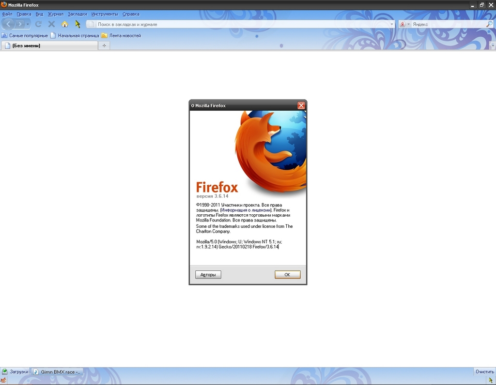
Task: Open the address bar history dropdown
Action: [x=392, y=24]
